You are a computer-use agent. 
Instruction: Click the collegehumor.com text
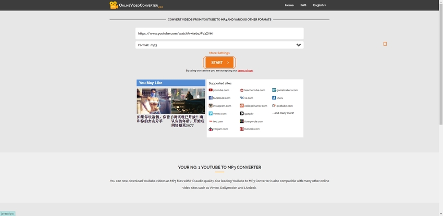pos(256,106)
